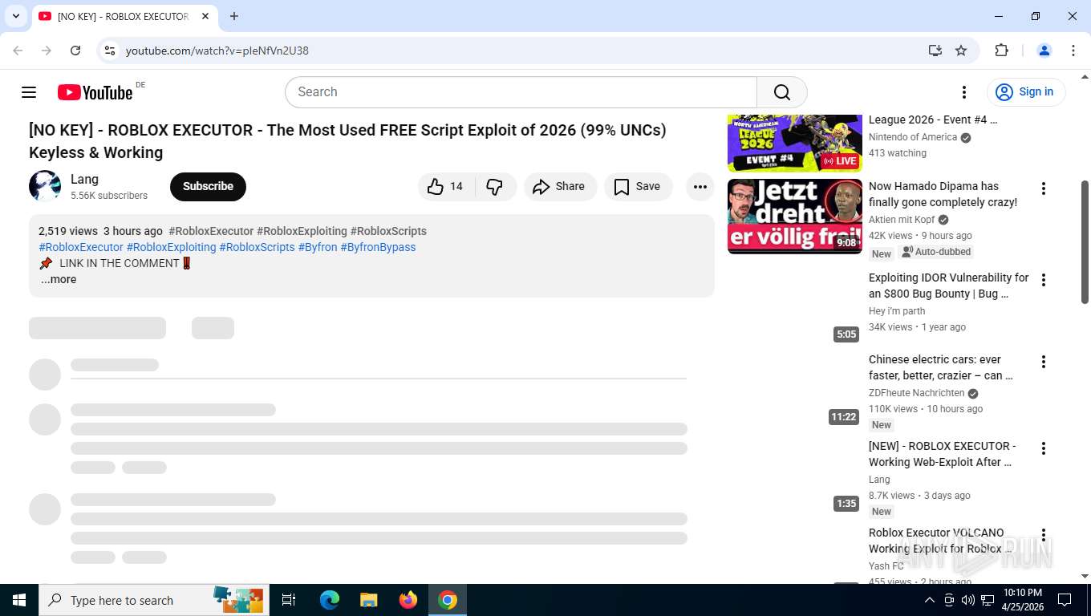Go to YouTube home via logo
1091x616 pixels.
pyautogui.click(x=95, y=92)
